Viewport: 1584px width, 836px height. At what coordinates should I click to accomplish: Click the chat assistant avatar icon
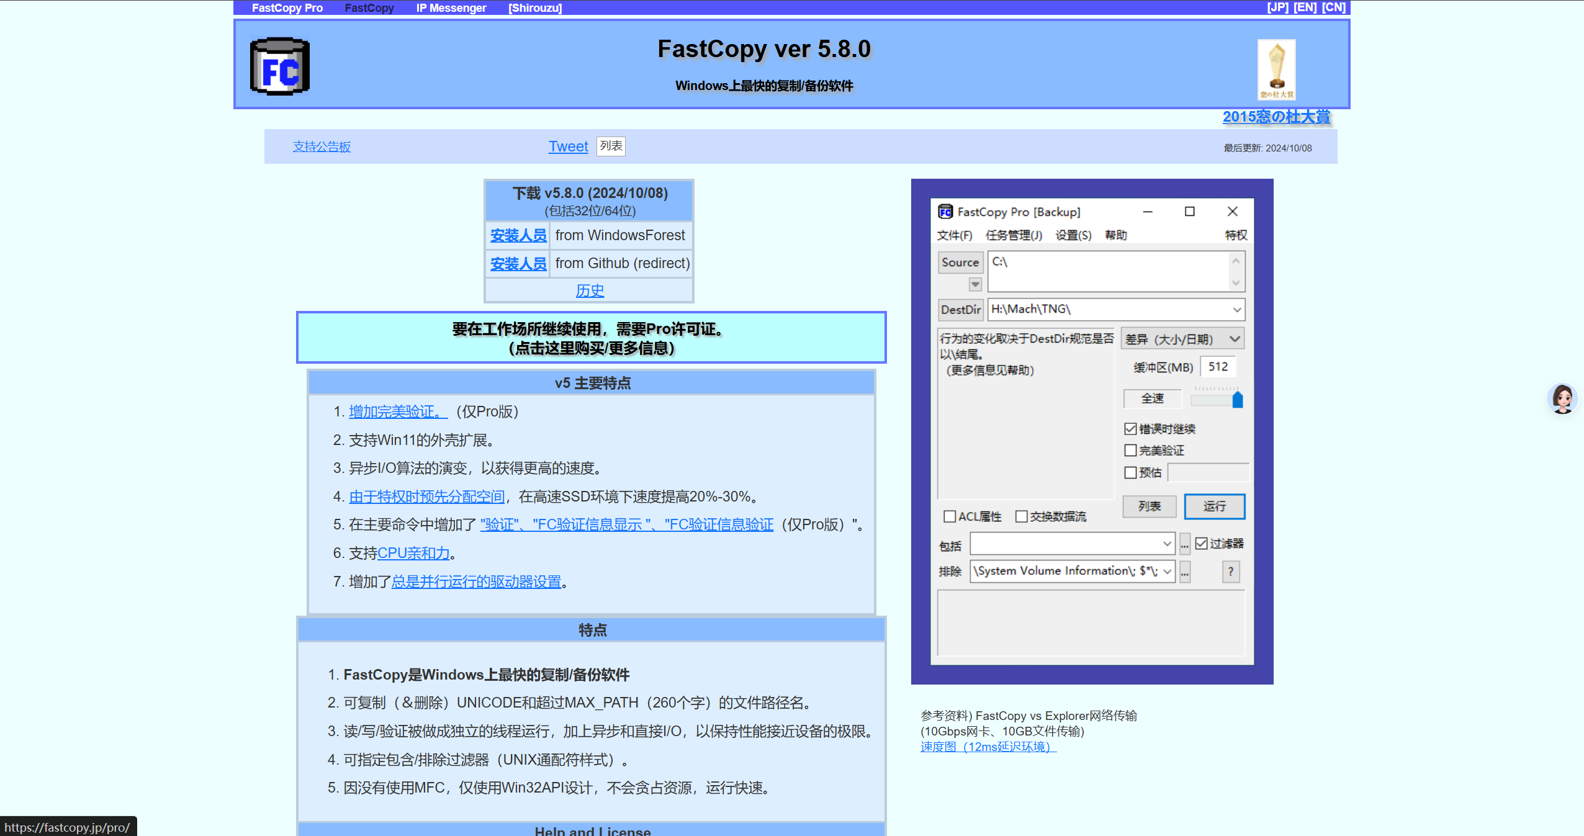click(1562, 398)
